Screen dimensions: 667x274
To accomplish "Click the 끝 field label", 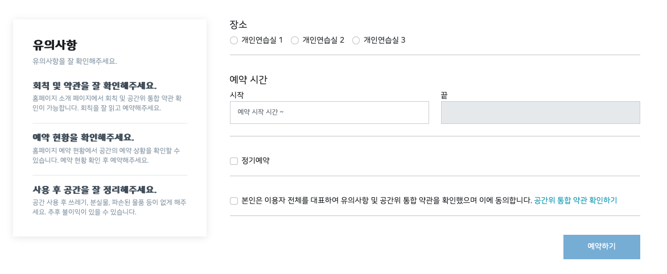I will click(x=444, y=94).
